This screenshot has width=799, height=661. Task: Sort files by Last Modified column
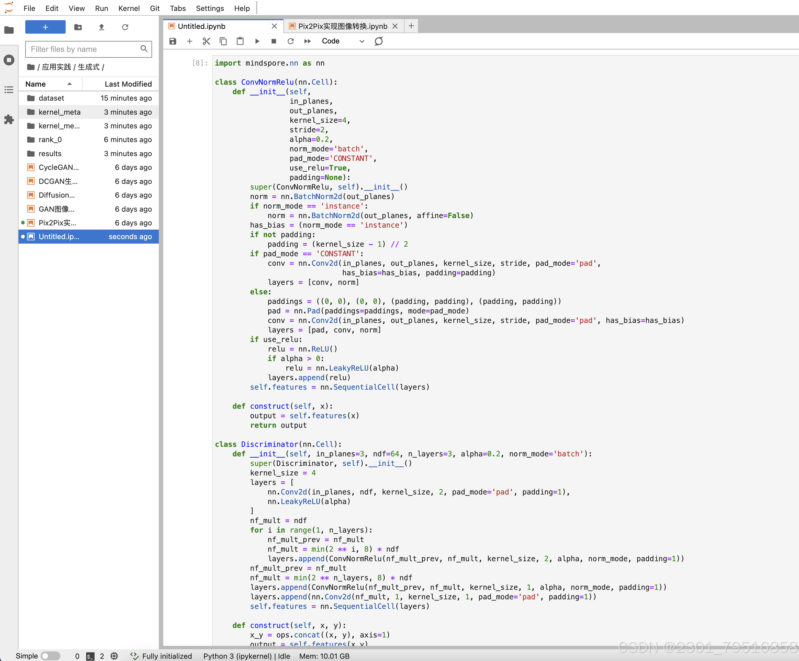[x=128, y=84]
